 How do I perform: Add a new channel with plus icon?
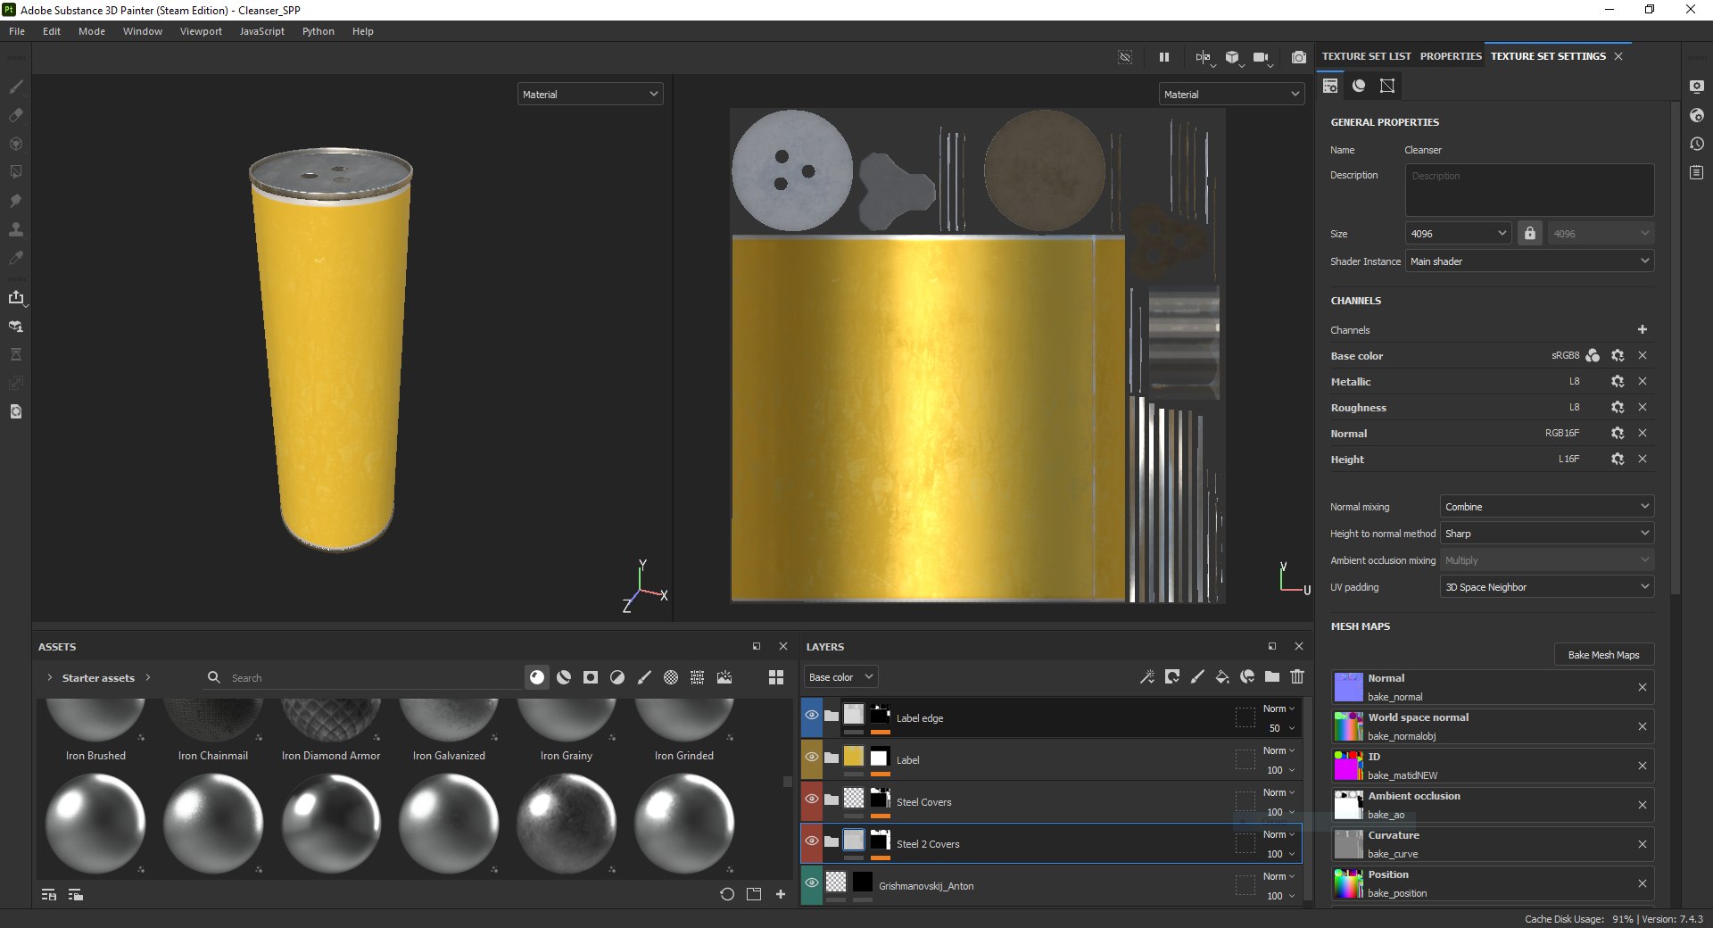click(x=1642, y=329)
